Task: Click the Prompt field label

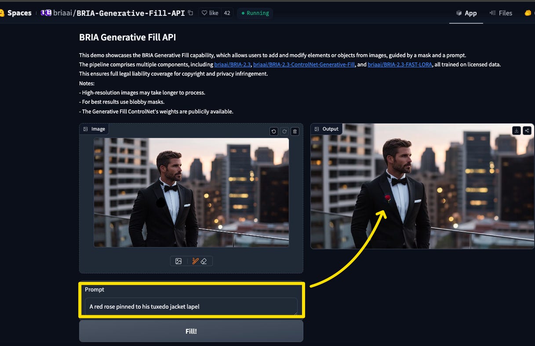Action: (95, 289)
